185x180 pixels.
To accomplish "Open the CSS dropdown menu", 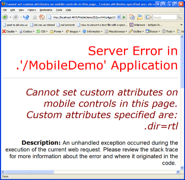I will point(42,31).
